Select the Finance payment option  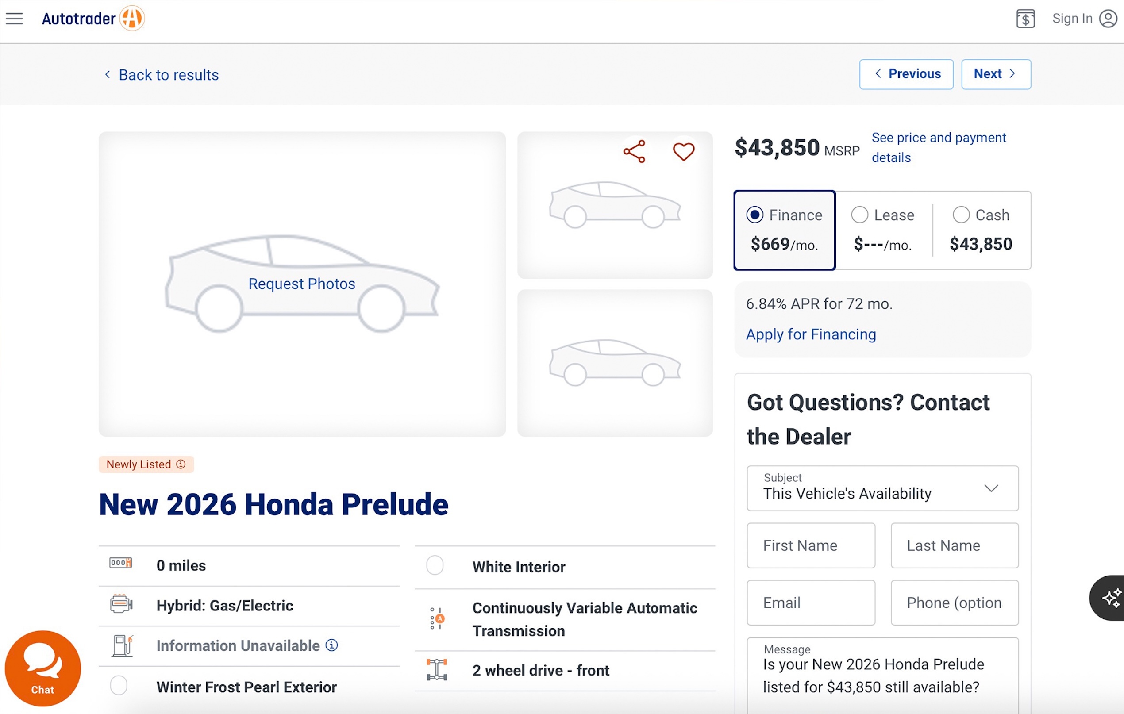tap(755, 215)
